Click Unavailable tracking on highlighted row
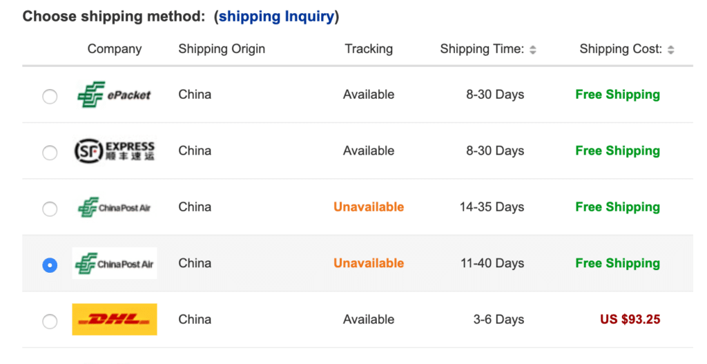 pos(369,263)
